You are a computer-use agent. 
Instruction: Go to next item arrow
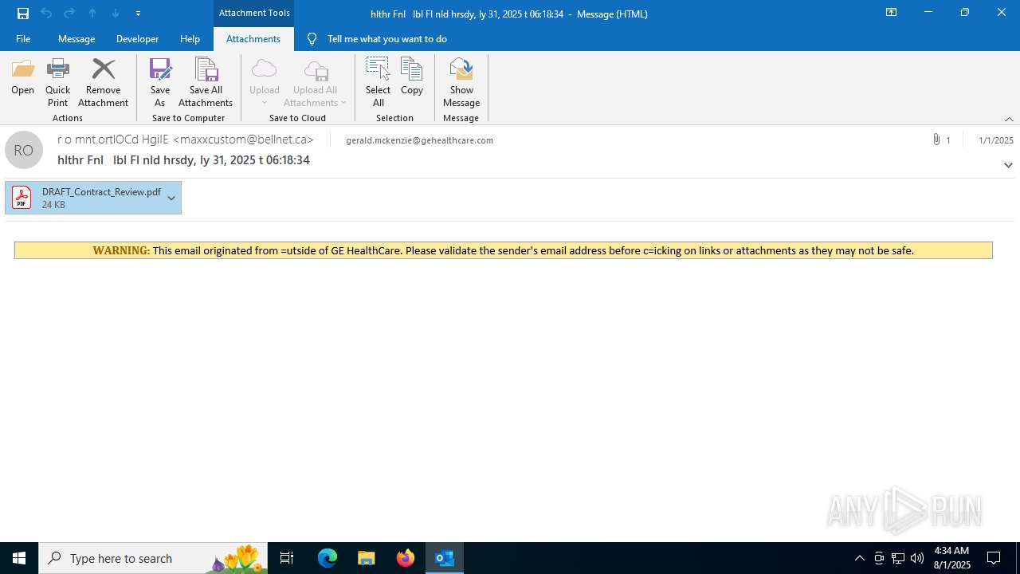coord(116,14)
